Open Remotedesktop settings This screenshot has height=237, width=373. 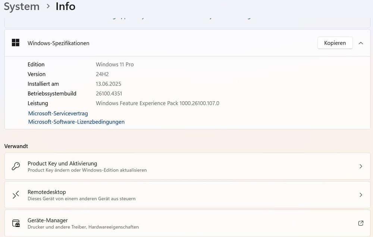coord(188,195)
